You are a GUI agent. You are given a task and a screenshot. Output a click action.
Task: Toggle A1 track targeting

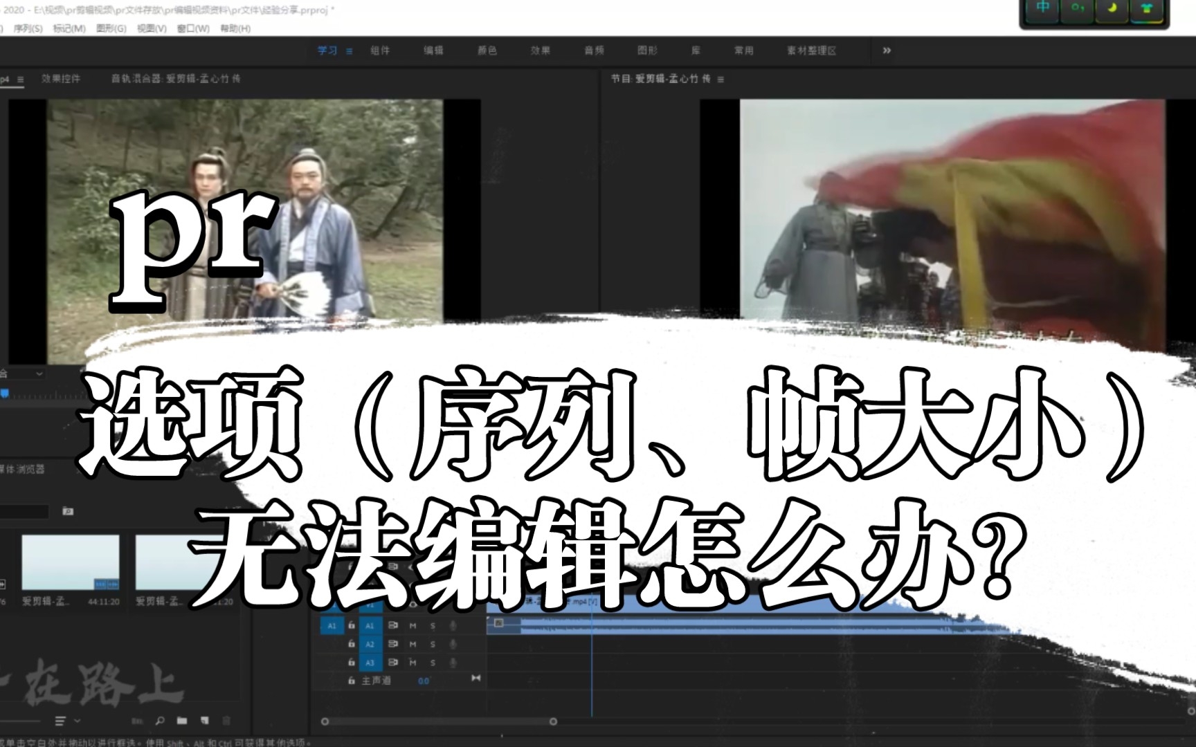370,625
